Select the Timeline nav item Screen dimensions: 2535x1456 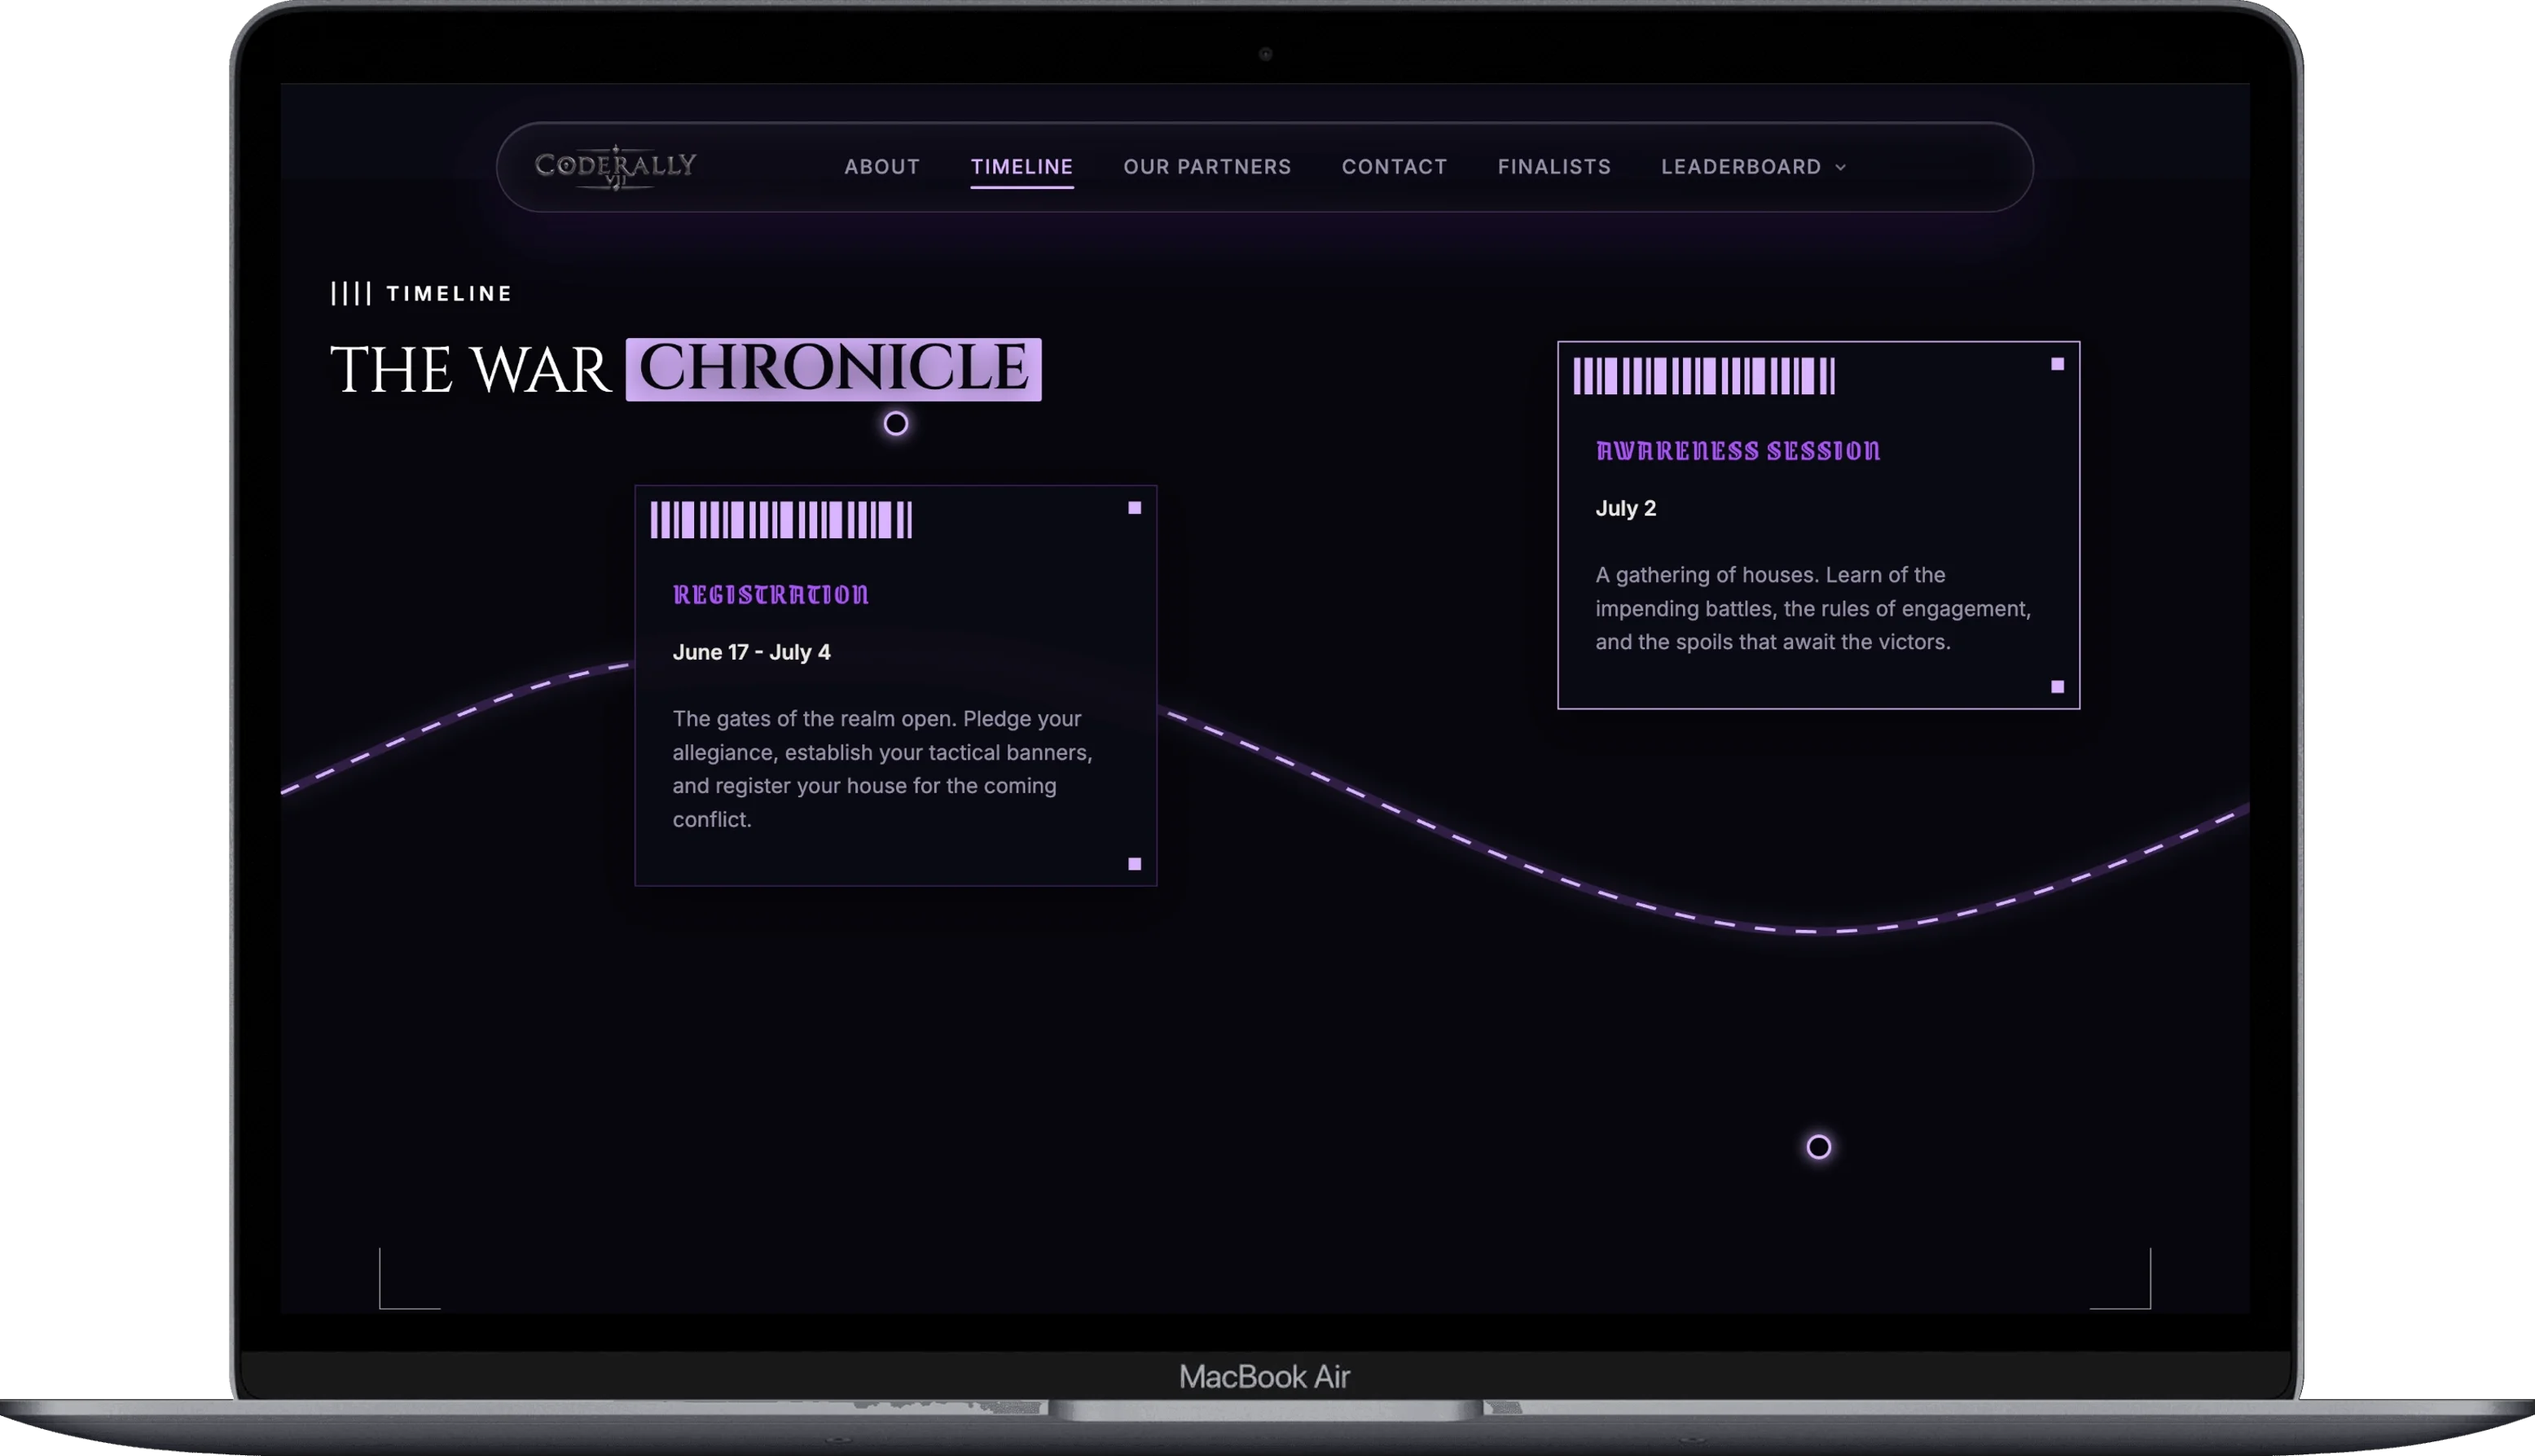click(1022, 167)
